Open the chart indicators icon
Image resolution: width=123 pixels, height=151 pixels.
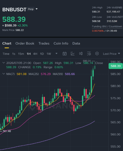pos(73,54)
